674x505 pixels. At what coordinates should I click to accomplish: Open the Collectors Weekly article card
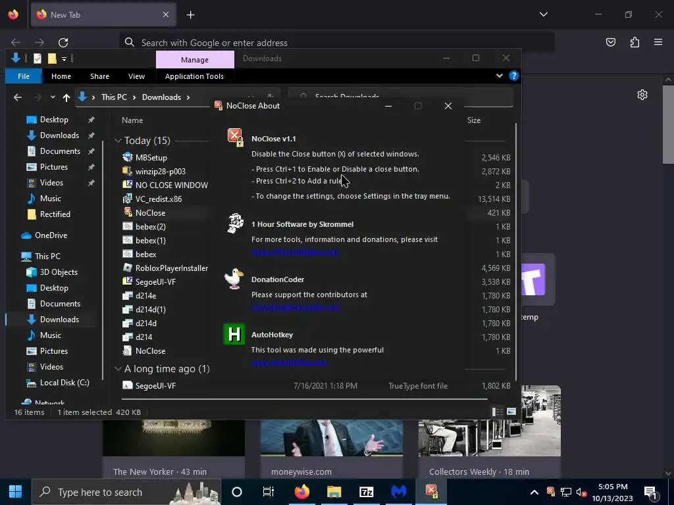coord(490,432)
